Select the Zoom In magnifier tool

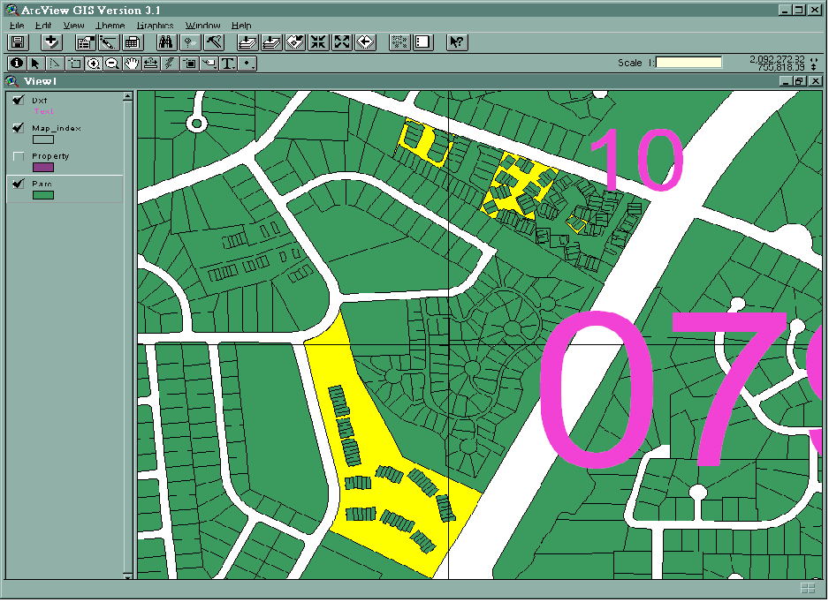[93, 64]
